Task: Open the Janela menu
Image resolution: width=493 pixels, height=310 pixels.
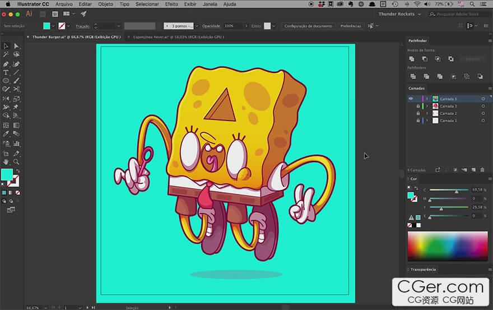Action: (x=210, y=4)
